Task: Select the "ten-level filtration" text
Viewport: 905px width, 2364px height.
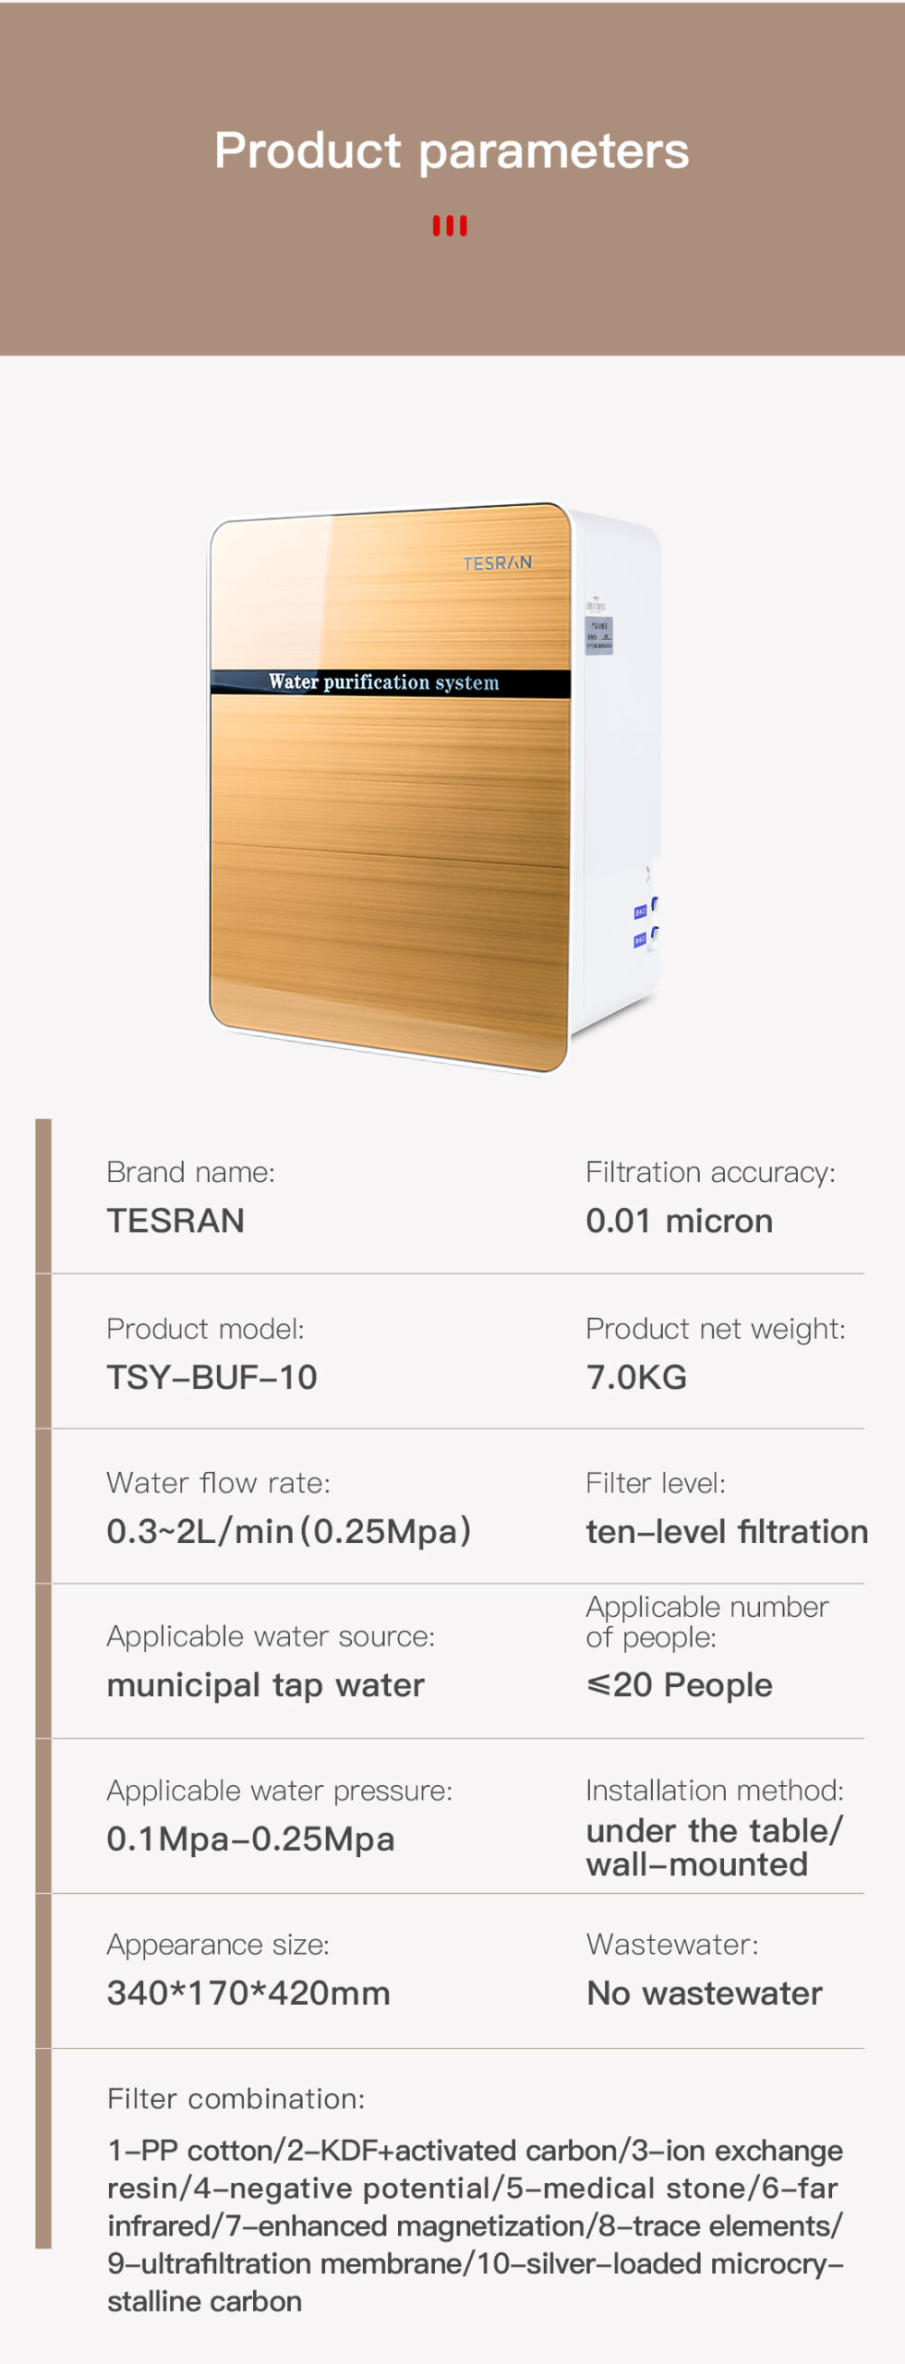Action: tap(727, 1531)
